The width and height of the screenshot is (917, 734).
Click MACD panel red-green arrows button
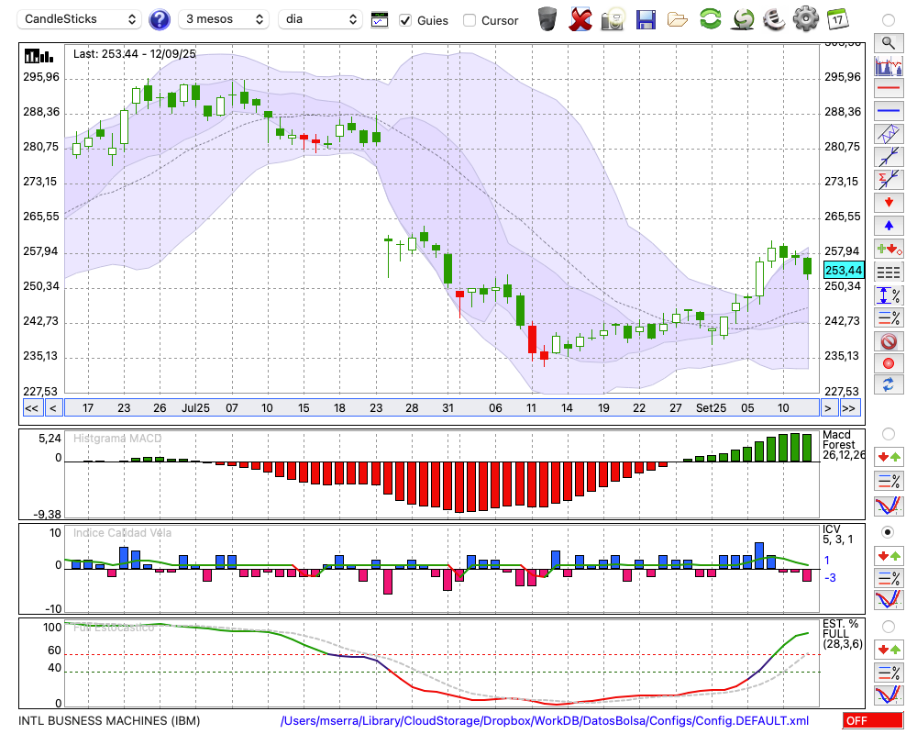point(889,457)
